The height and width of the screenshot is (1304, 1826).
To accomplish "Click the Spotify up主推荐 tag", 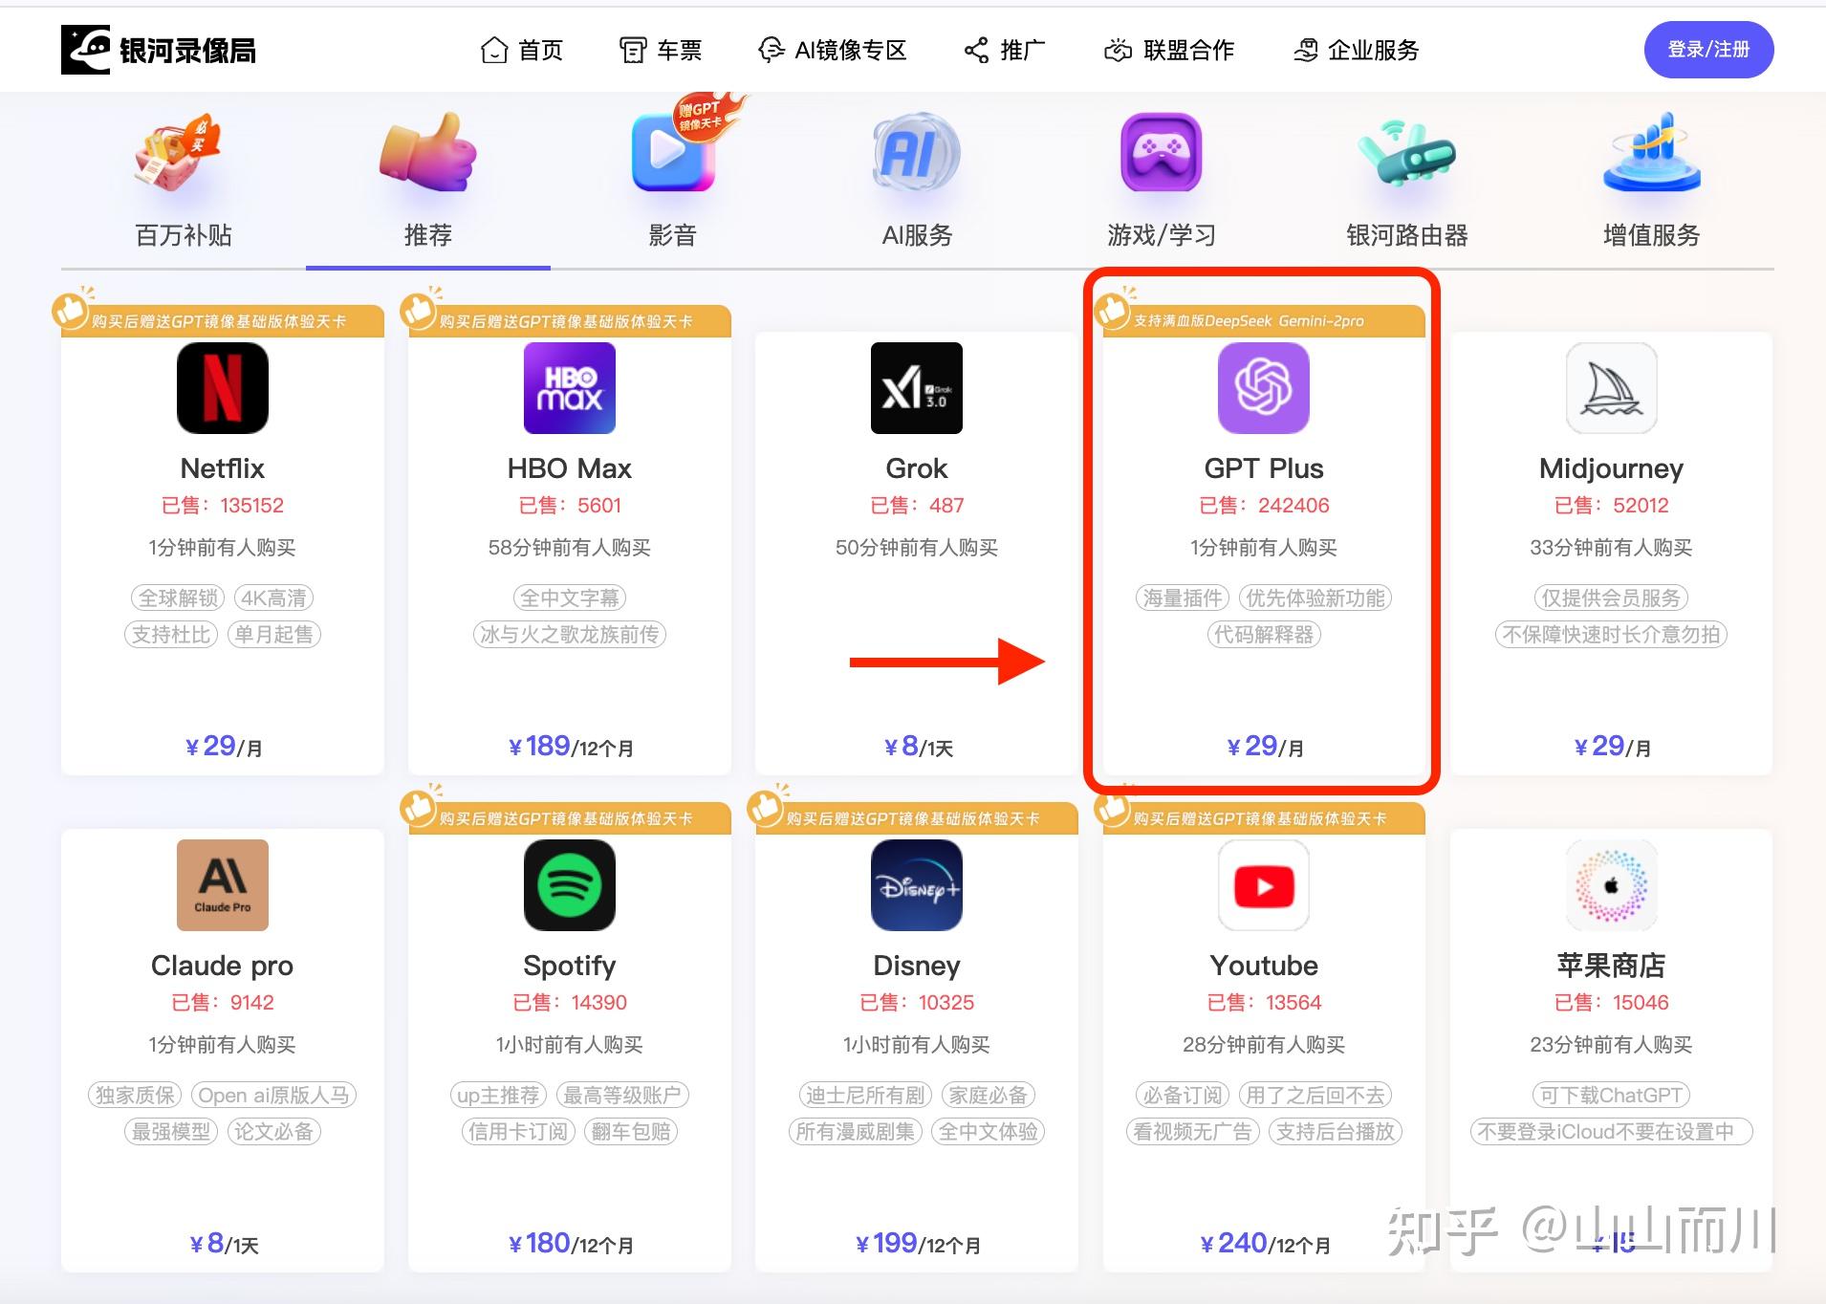I will 498,1096.
